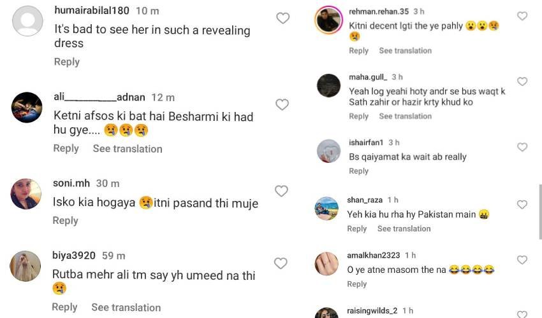See translation of biya3920's comment
542x318 pixels.
click(x=126, y=307)
